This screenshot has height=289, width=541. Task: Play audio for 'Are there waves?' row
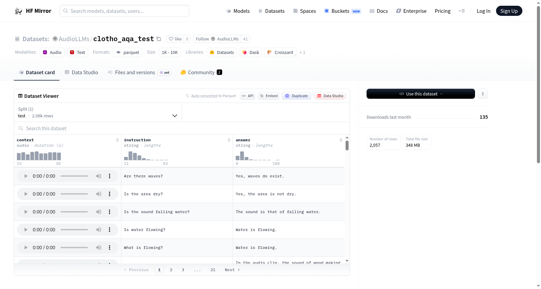[x=26, y=176]
